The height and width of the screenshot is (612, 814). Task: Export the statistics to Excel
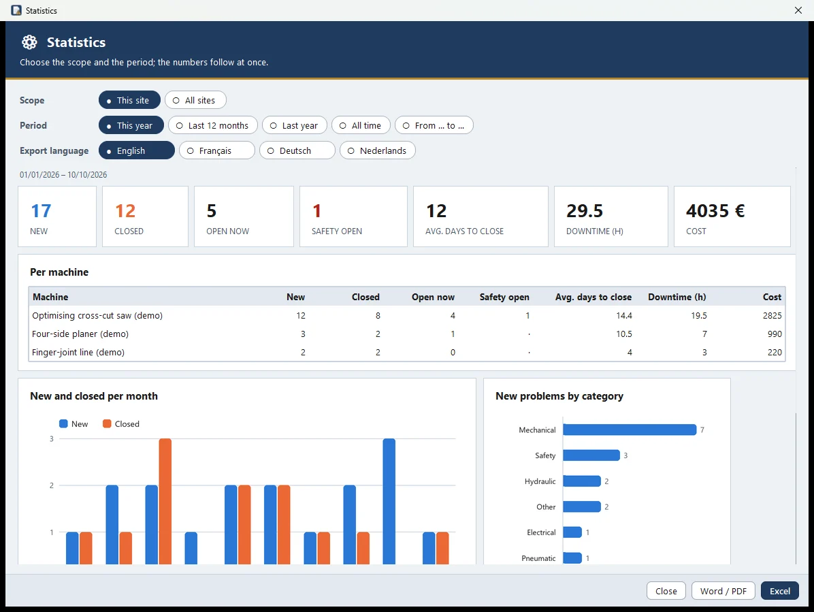click(x=780, y=591)
